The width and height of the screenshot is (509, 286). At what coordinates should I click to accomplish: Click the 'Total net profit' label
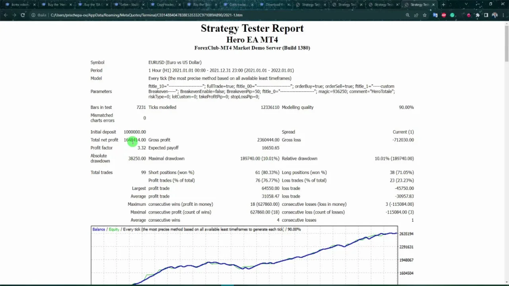pos(104,140)
